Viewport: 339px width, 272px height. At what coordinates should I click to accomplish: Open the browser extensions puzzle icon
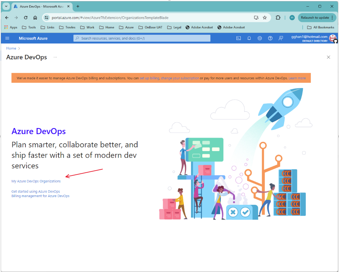click(277, 17)
